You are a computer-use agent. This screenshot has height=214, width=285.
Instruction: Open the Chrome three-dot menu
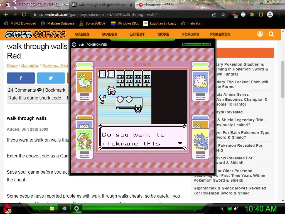pyautogui.click(x=279, y=14)
